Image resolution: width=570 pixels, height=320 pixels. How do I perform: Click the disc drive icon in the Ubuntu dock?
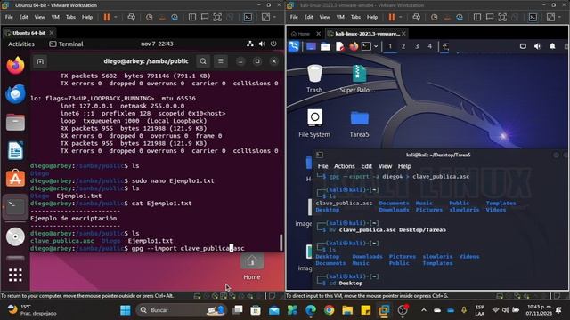click(15, 237)
